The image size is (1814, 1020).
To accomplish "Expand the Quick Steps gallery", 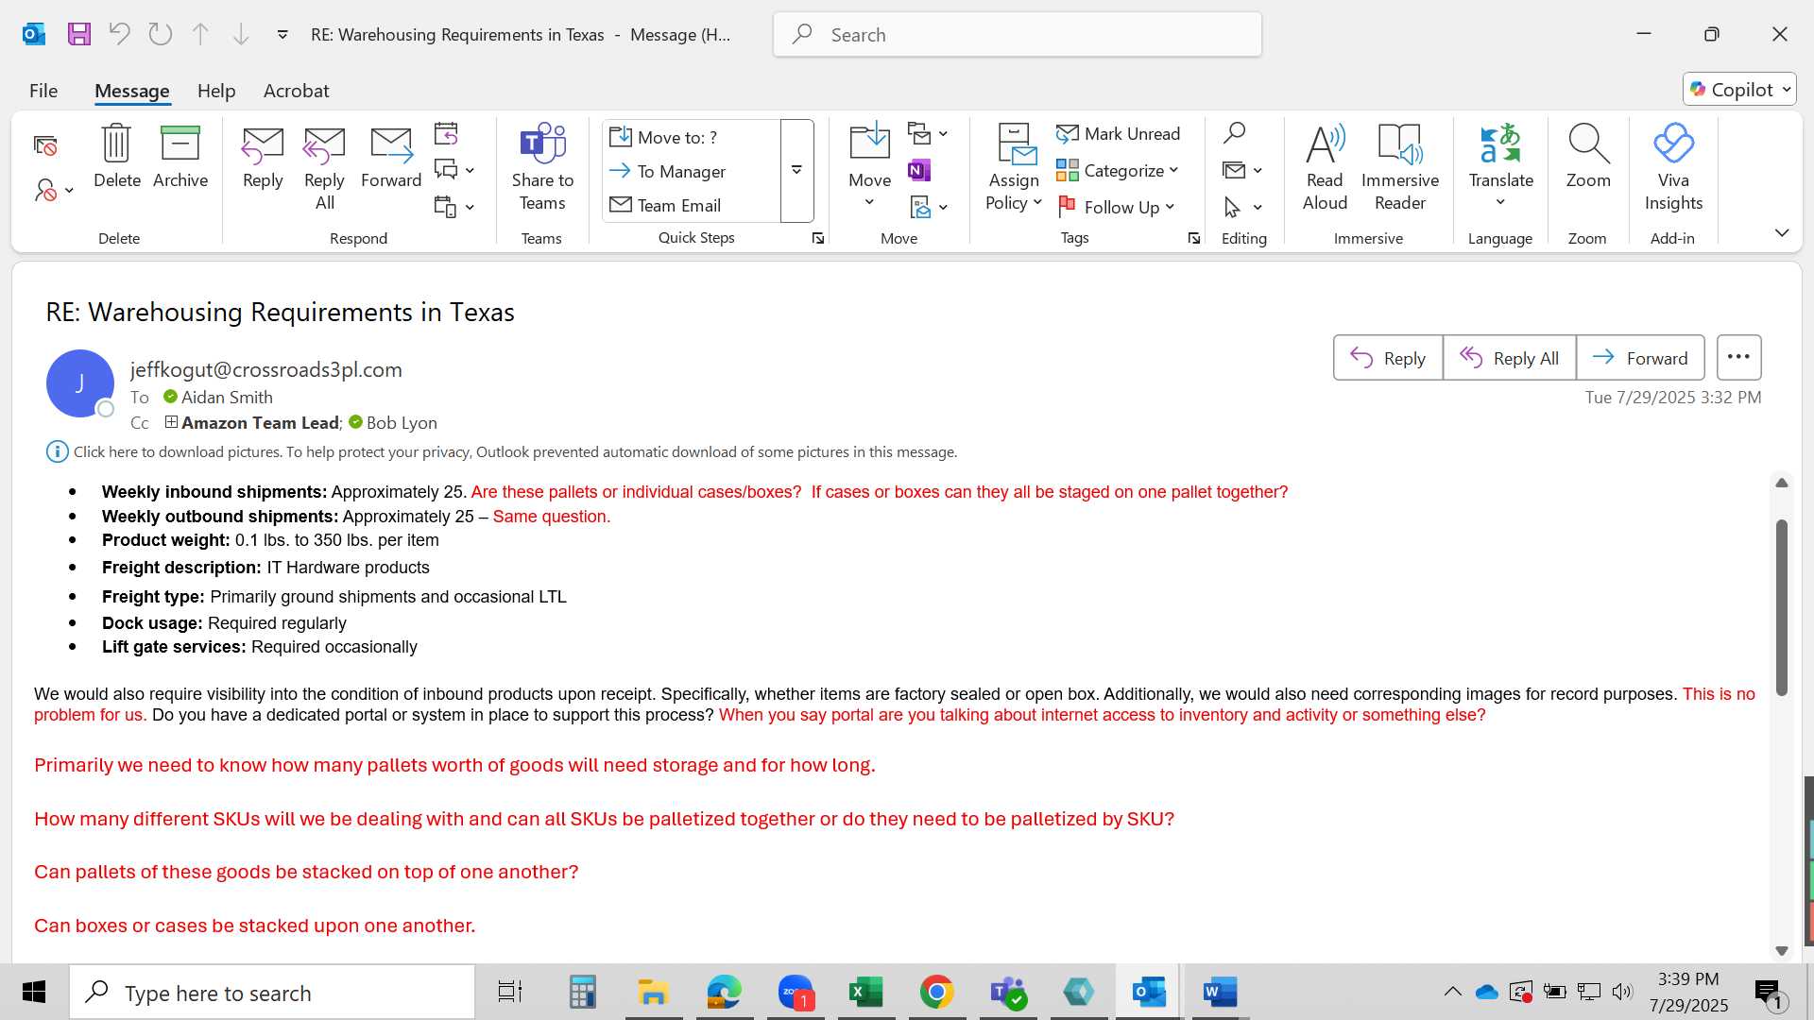I will pos(797,171).
